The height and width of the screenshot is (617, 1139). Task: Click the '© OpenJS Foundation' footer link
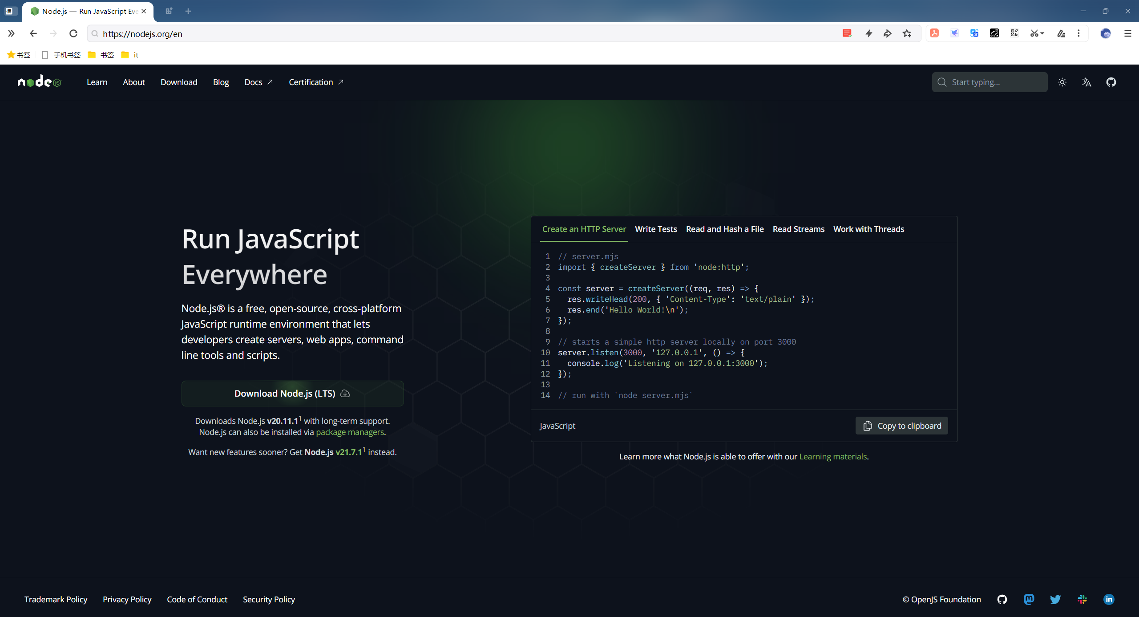tap(941, 600)
